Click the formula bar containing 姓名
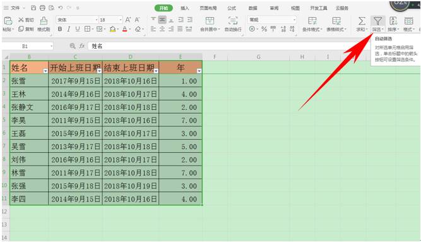The width and height of the screenshot is (421, 242). click(x=215, y=46)
